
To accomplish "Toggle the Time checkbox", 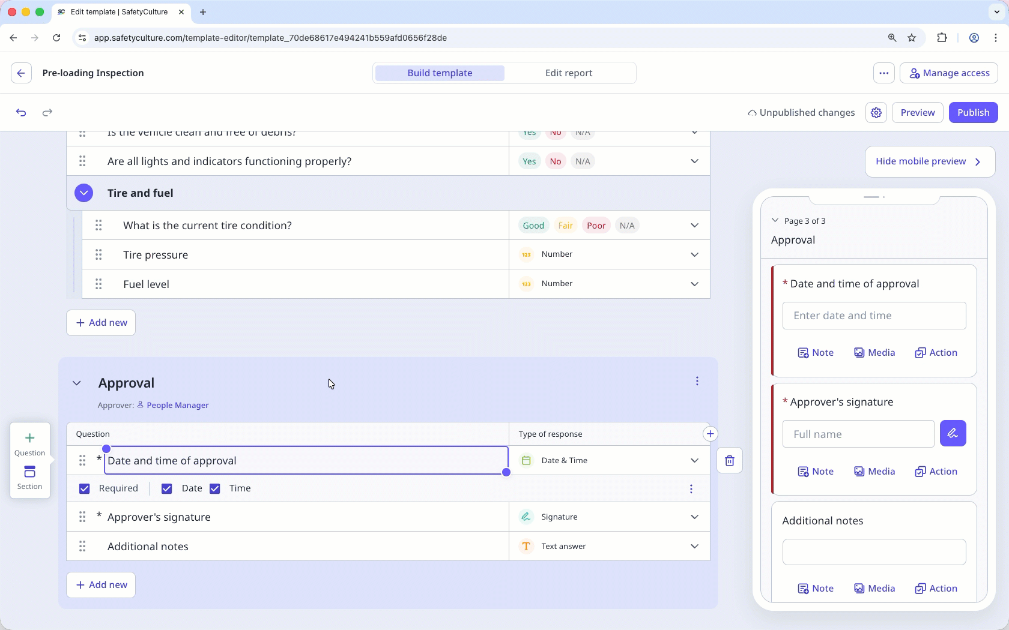I will pos(215,489).
